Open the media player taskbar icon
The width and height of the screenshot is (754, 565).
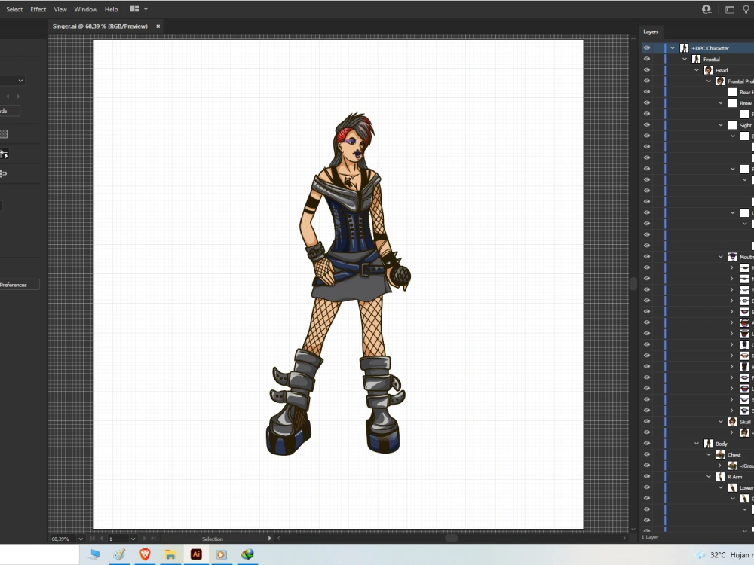pyautogui.click(x=221, y=554)
